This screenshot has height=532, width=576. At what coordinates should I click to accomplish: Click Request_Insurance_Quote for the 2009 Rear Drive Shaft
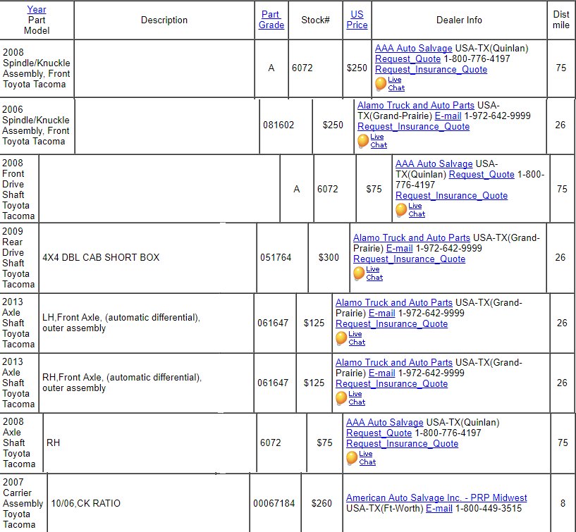tap(409, 259)
